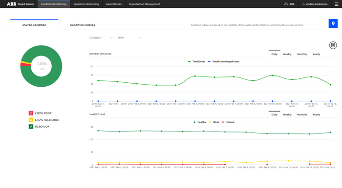Click the red POOR exclamation icon
Viewport: 342px width, 188px height.
point(31,113)
